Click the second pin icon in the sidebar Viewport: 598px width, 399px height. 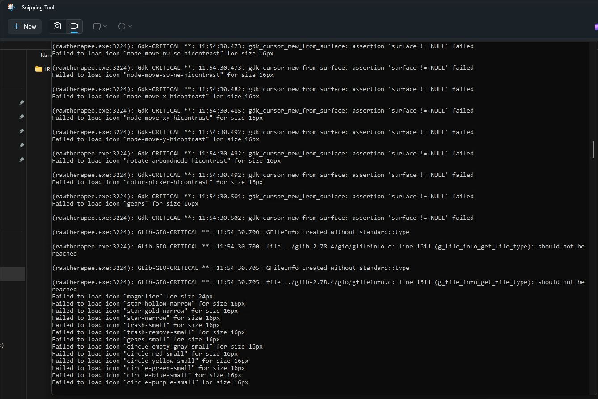pyautogui.click(x=21, y=117)
